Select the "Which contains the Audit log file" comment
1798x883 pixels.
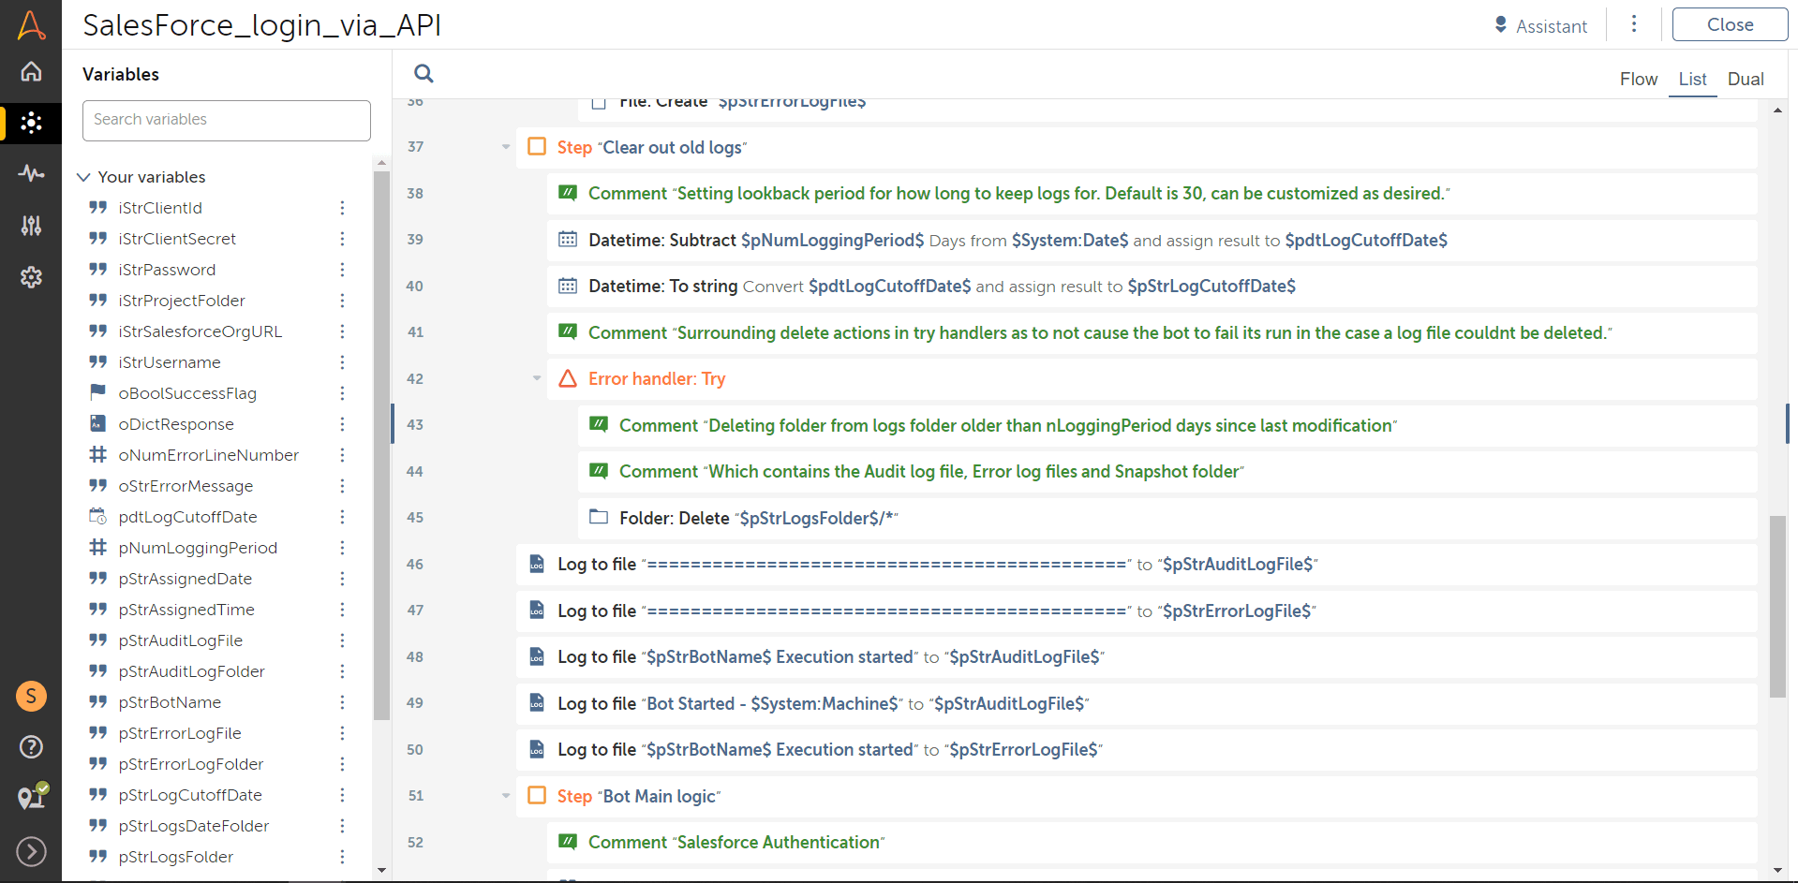pyautogui.click(x=1167, y=471)
